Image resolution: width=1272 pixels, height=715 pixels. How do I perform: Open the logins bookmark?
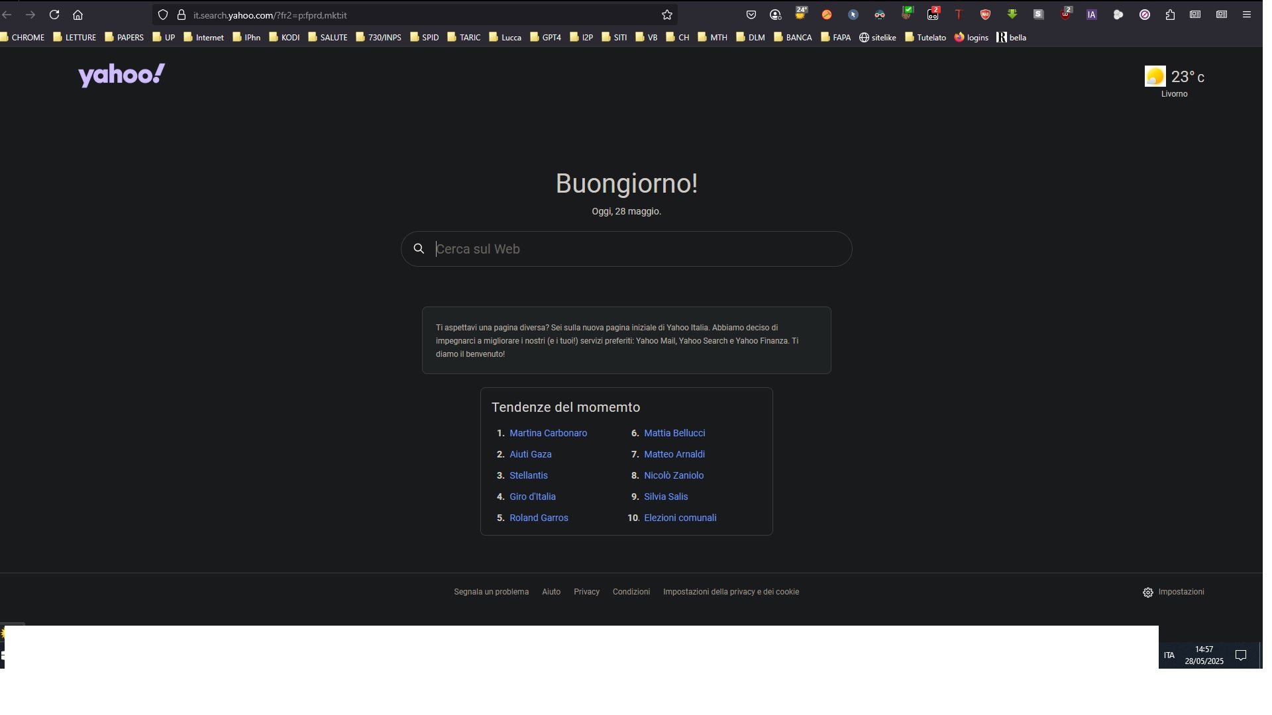click(971, 38)
